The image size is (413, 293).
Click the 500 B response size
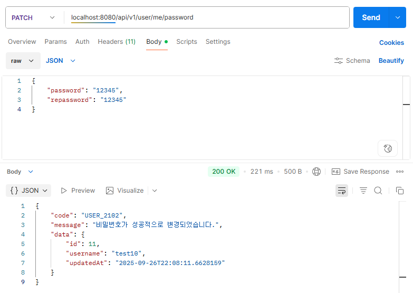tap(293, 172)
